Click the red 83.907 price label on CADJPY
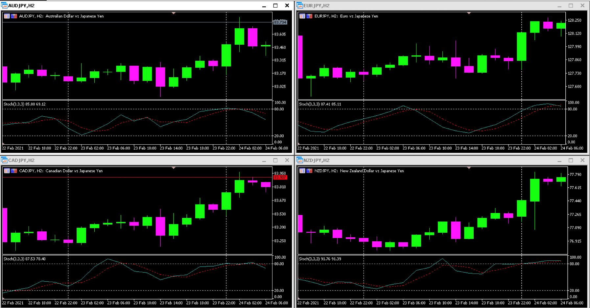Image resolution: width=590 pixels, height=308 pixels. tap(280, 178)
